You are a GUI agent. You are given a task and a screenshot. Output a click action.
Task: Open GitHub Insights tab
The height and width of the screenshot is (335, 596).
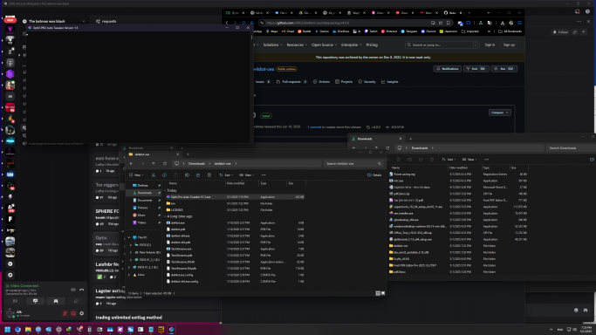(x=390, y=82)
